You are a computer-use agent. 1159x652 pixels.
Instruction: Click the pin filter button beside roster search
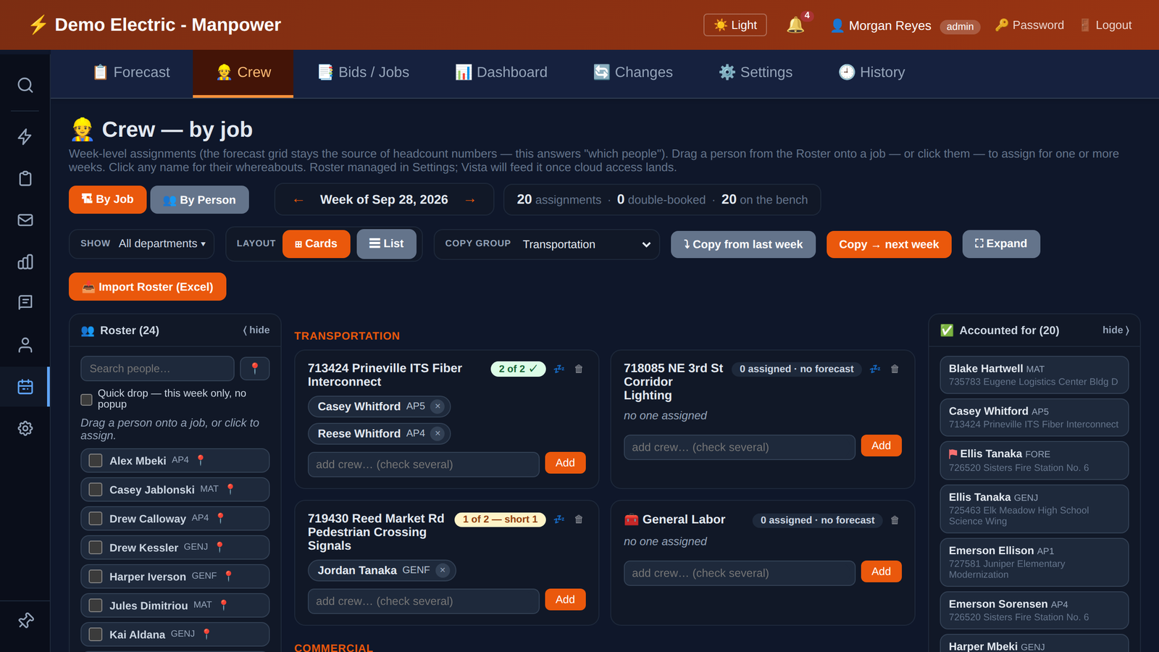tap(255, 369)
